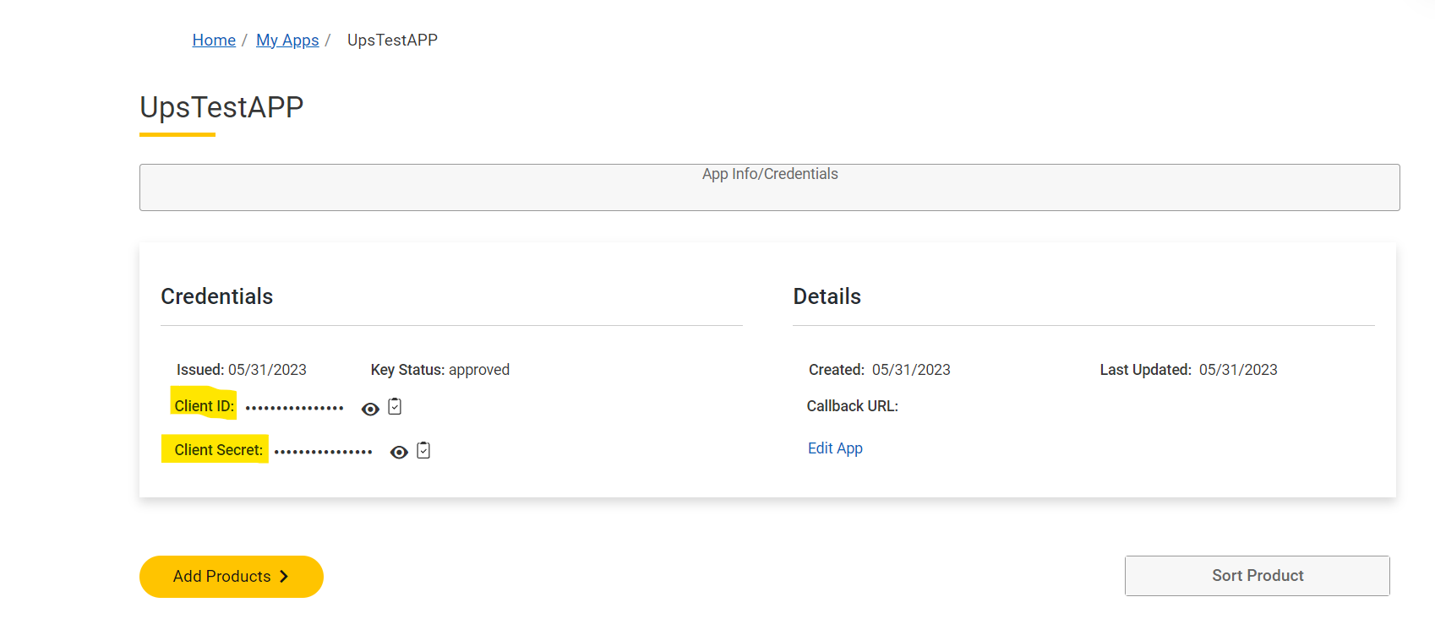Click the Last Updated date
The image size is (1435, 635).
click(x=1238, y=370)
